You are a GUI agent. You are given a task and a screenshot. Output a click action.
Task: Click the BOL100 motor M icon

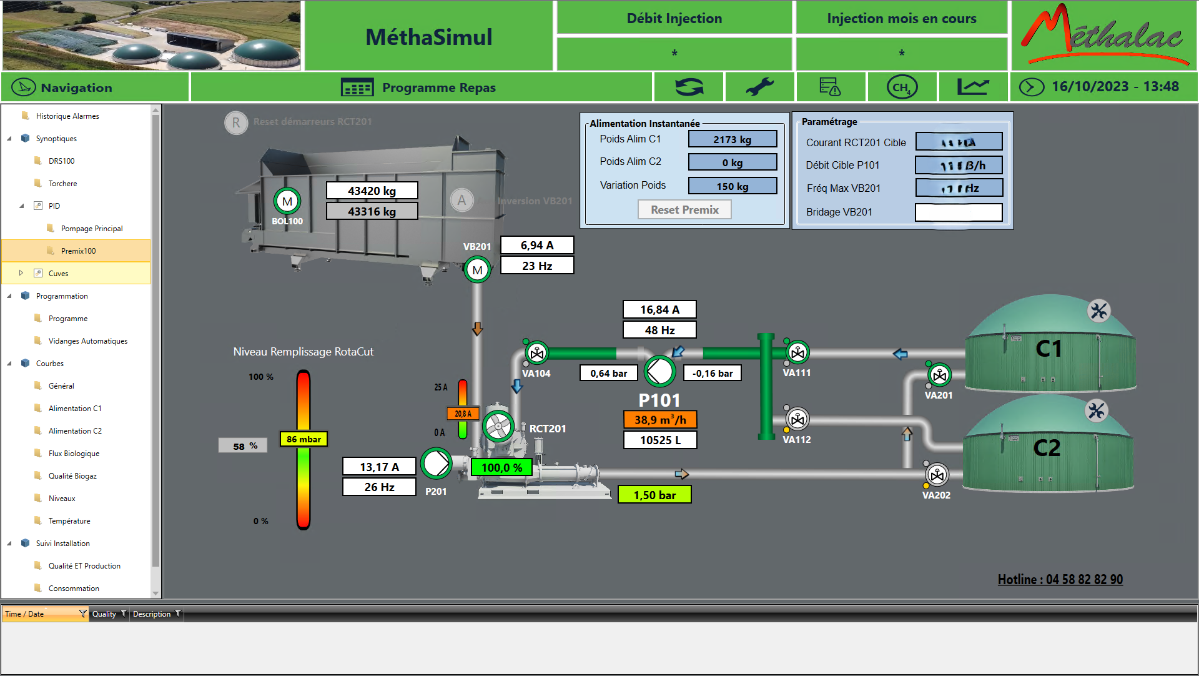click(x=287, y=201)
